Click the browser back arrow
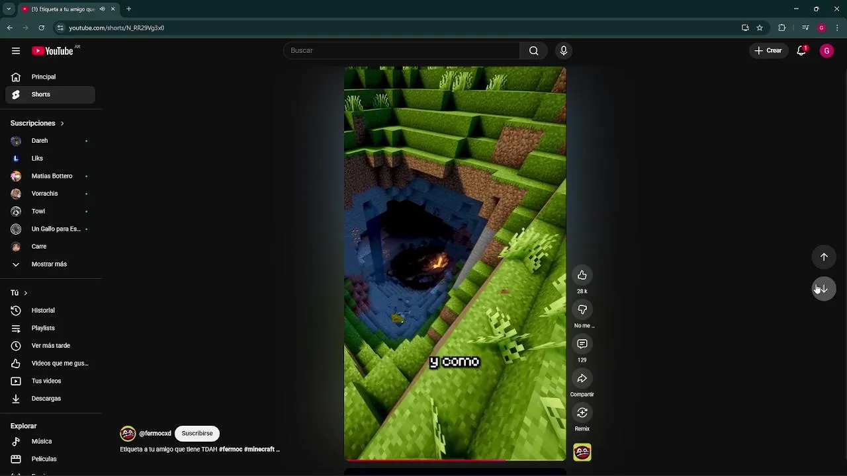This screenshot has height=476, width=847. coord(10,28)
